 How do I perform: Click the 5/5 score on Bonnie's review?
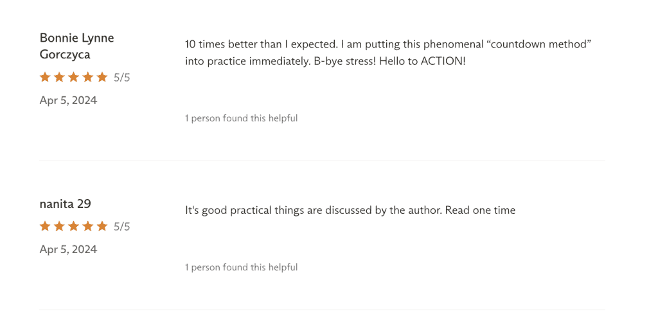pyautogui.click(x=121, y=78)
